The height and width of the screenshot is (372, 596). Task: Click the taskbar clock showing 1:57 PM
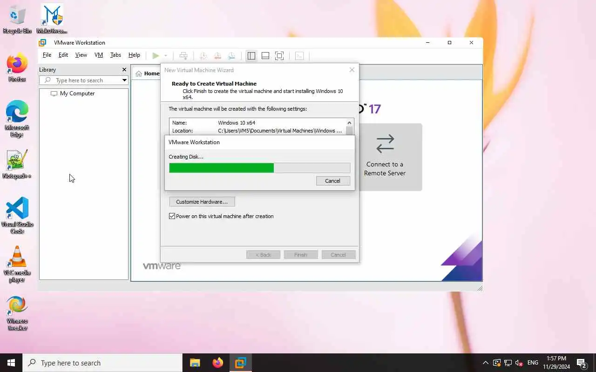(x=556, y=363)
